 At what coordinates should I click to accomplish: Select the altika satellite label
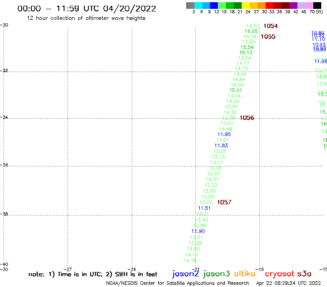point(245,273)
